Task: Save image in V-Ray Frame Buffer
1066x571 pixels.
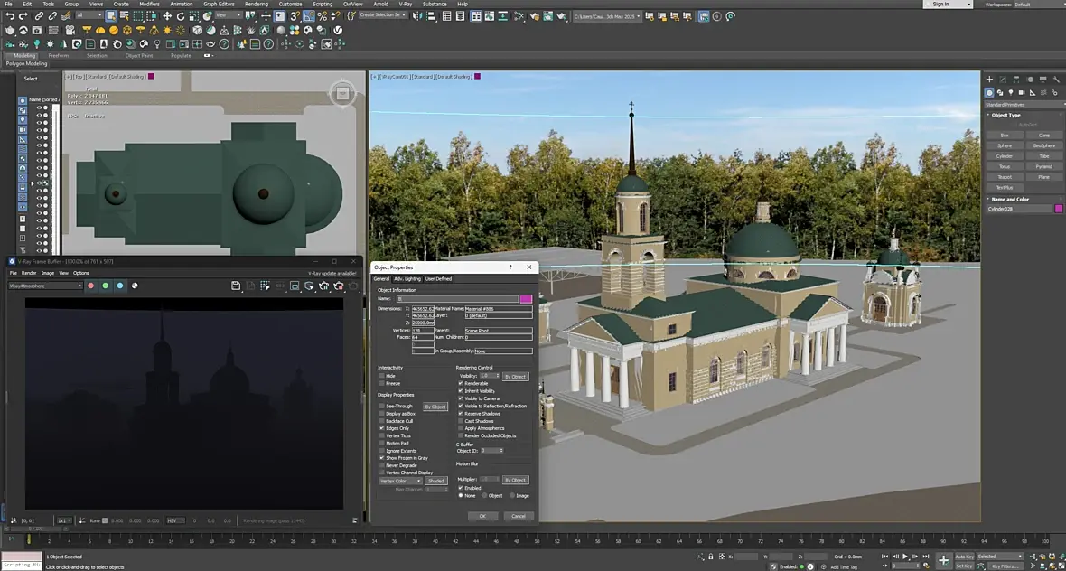Action: (236, 285)
